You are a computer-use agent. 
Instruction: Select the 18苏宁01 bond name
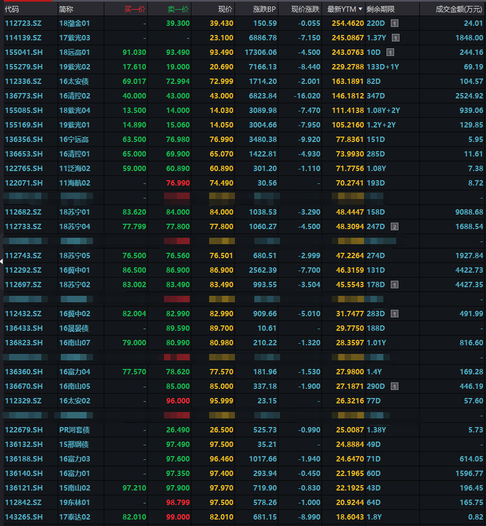[x=75, y=212]
